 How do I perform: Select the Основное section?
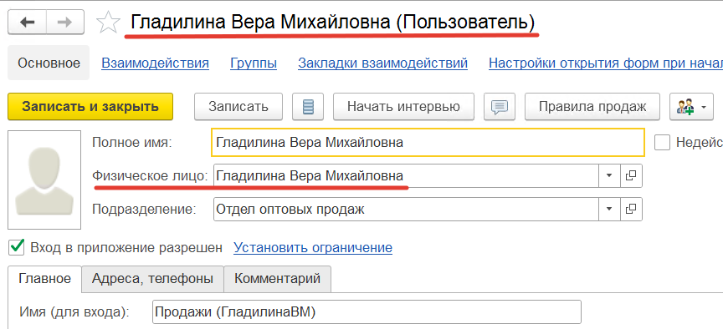pos(49,63)
